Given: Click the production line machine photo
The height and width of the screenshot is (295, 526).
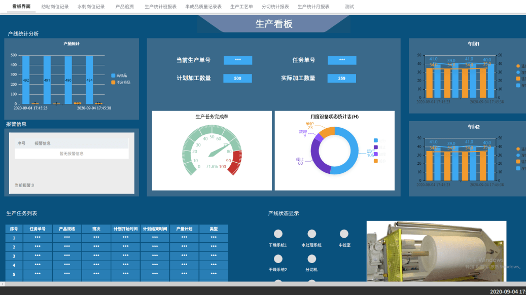Looking at the screenshot, I should [x=436, y=251].
